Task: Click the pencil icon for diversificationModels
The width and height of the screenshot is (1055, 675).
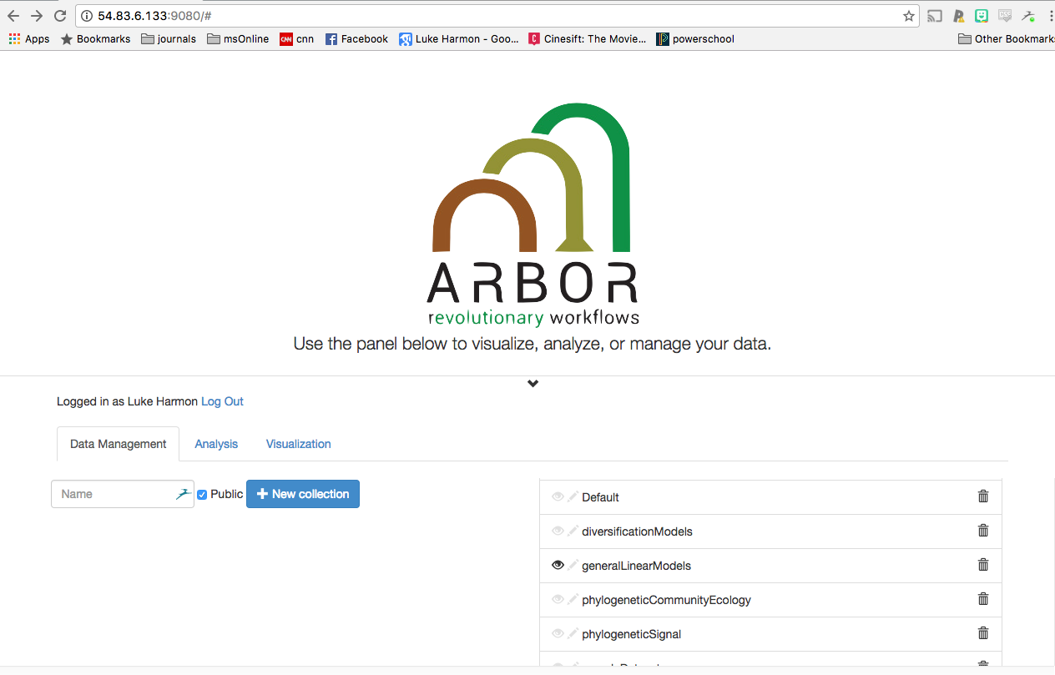Action: (573, 531)
